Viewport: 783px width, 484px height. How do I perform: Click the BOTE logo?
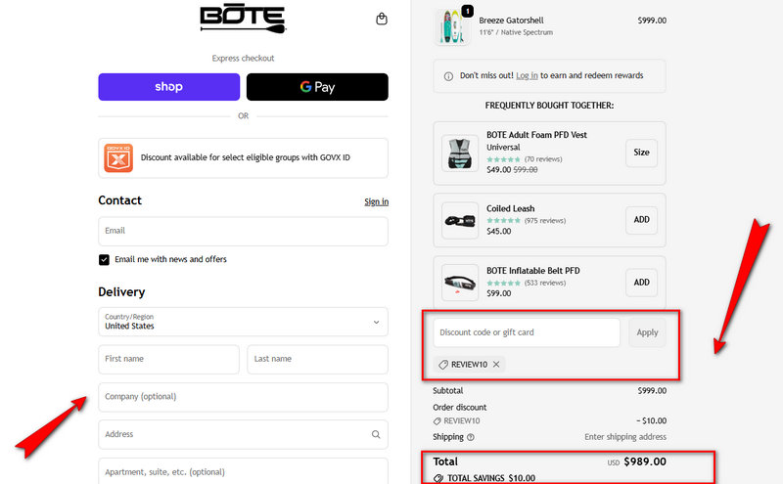point(243,18)
